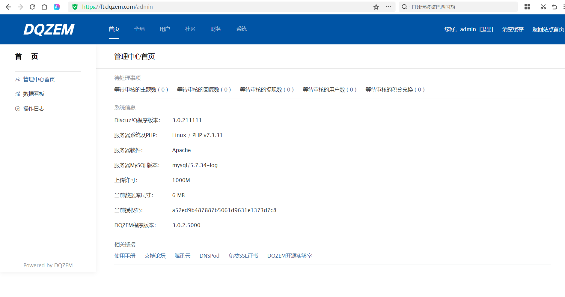Click the Powered by DQZEM footer text
565x297 pixels.
(48, 265)
